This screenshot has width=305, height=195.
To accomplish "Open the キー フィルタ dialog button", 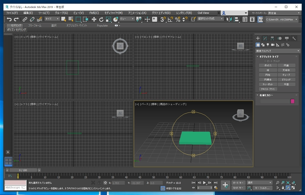I will 262,188.
